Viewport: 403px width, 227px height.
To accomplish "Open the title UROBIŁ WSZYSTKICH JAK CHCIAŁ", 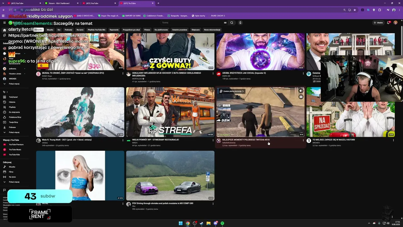I will 244,73.
